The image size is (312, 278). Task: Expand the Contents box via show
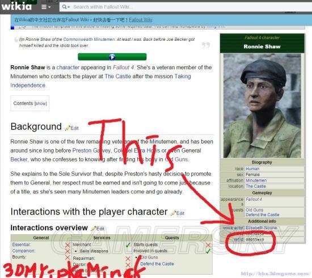click(x=41, y=103)
